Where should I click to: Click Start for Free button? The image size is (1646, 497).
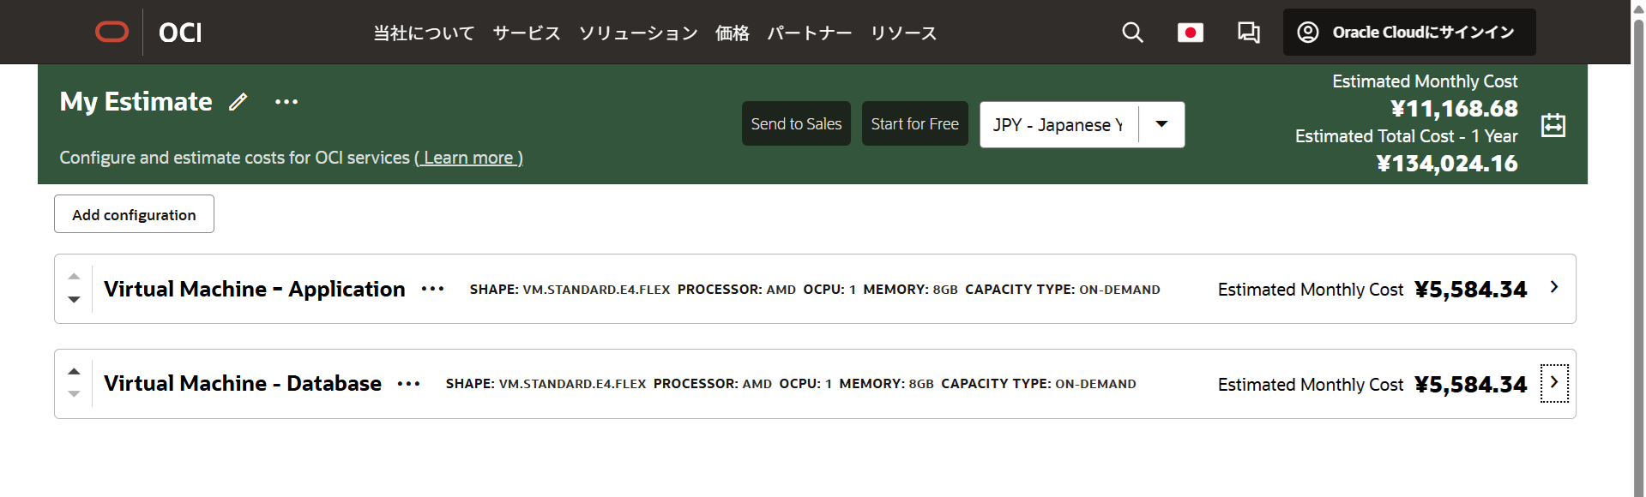coord(914,123)
